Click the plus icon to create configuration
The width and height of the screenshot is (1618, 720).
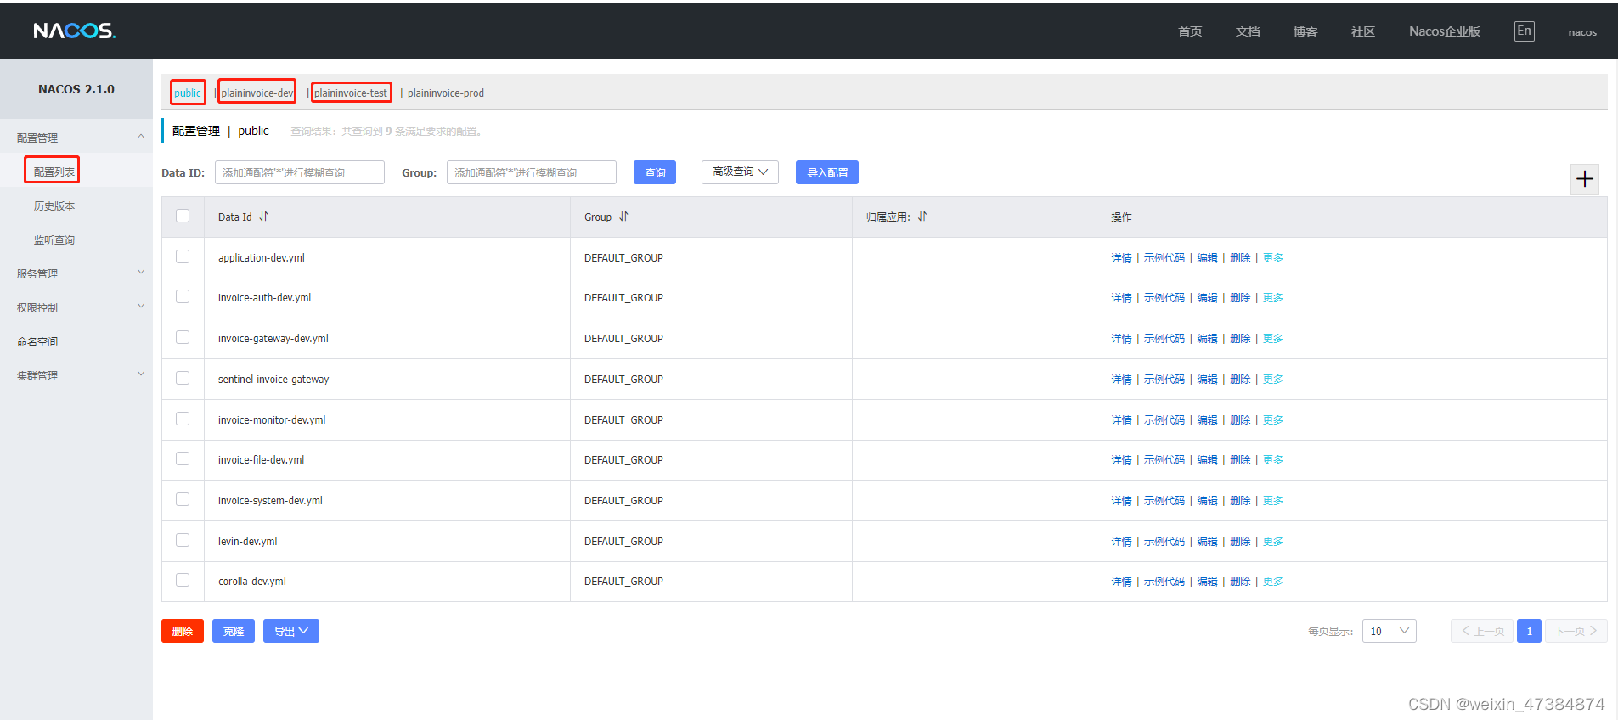pyautogui.click(x=1585, y=179)
